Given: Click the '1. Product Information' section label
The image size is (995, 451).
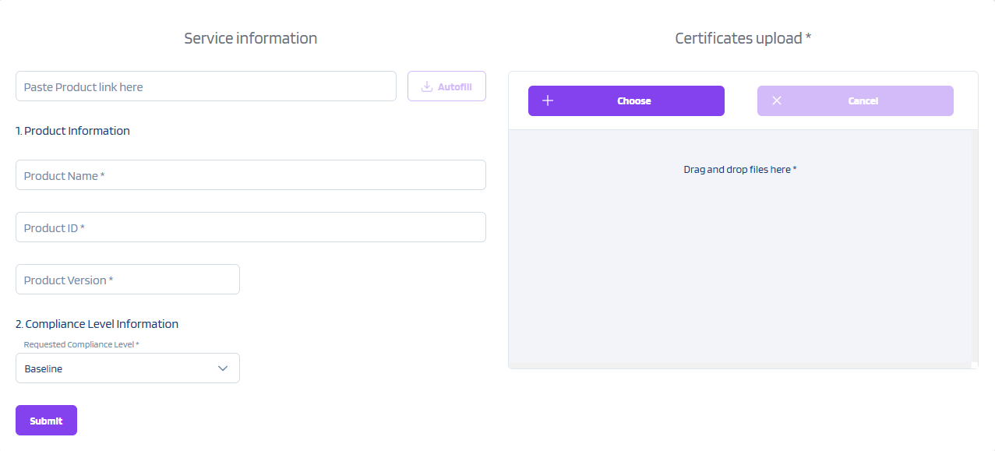Looking at the screenshot, I should click(x=72, y=131).
